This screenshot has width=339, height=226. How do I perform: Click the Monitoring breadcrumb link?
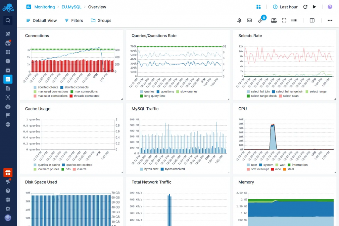coord(44,7)
